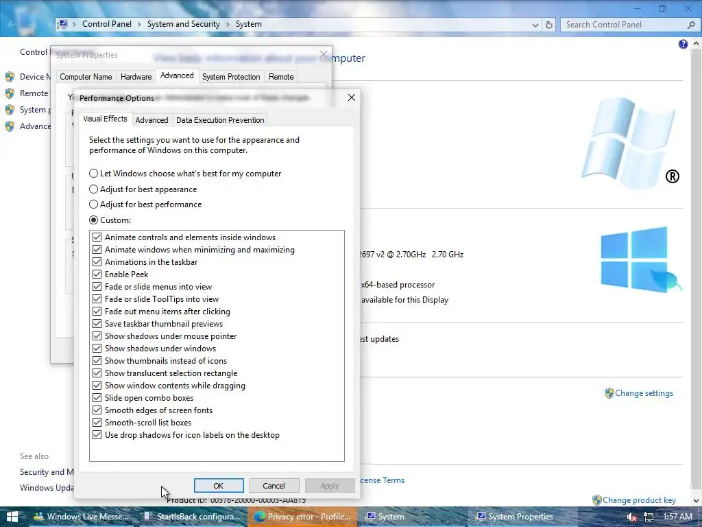Screen dimensions: 702x527
Task: Click the Change settings link
Action: (644, 393)
